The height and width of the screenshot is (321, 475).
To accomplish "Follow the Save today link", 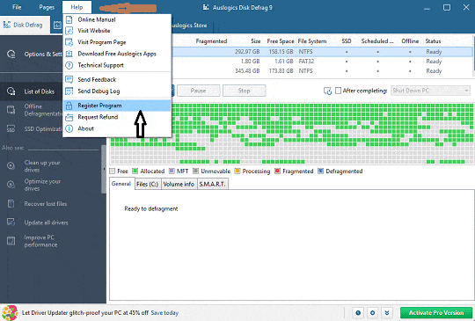I will [164, 313].
